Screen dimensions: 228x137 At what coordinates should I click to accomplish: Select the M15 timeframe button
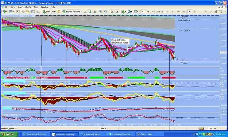pos(153,12)
